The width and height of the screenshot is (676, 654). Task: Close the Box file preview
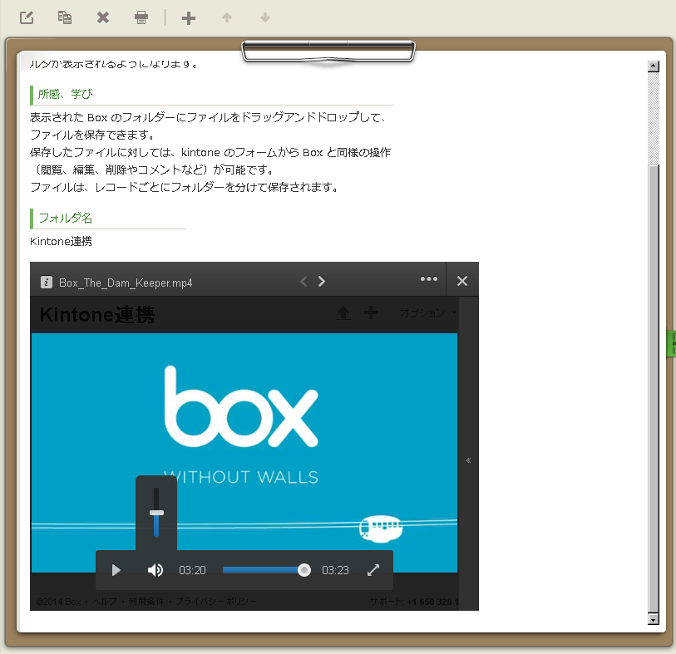[462, 281]
